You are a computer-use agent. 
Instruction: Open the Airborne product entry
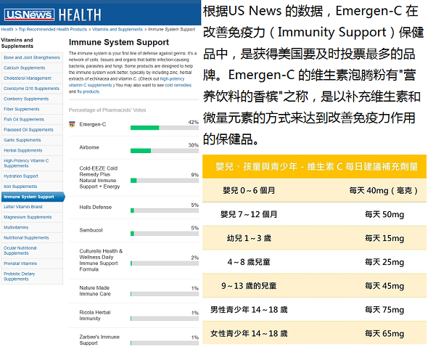[89, 147]
